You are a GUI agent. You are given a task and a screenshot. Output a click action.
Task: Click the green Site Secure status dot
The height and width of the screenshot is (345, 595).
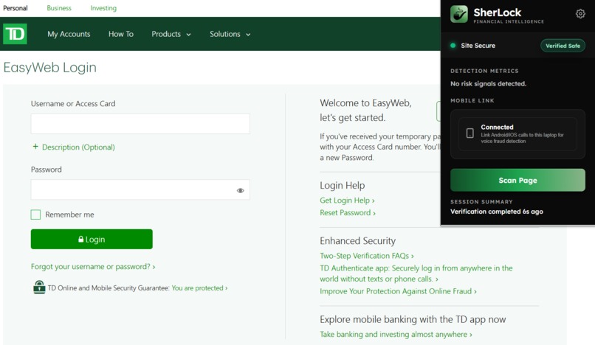(453, 46)
